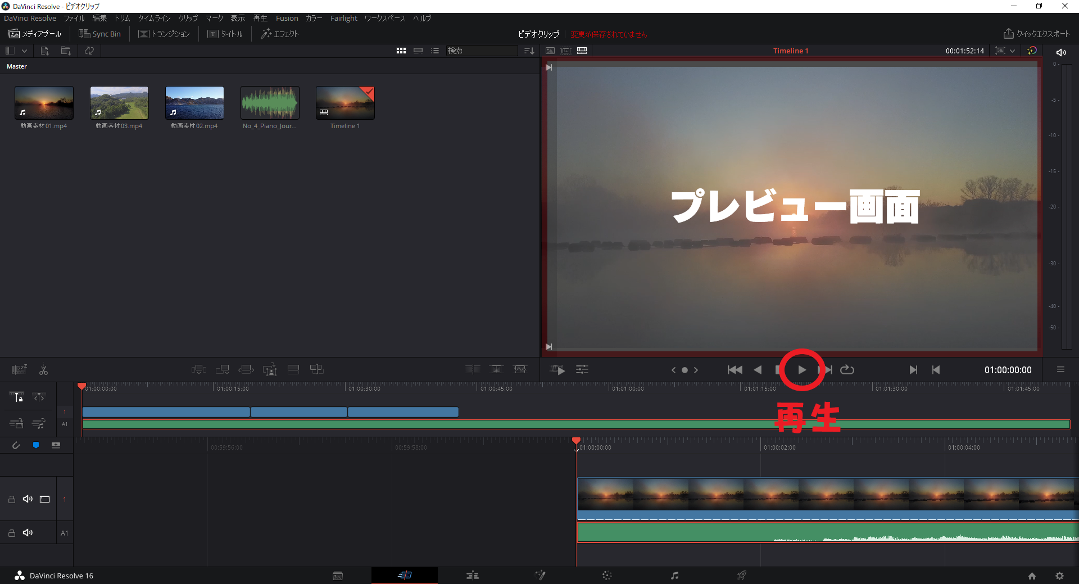Click クイックエクスポート button

[1036, 34]
